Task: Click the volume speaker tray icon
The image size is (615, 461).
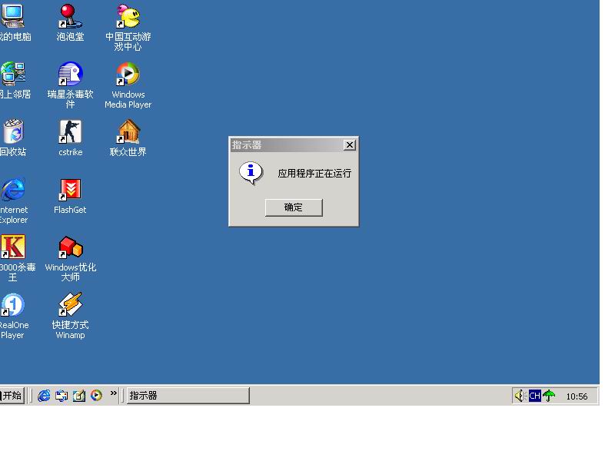Action: [520, 396]
